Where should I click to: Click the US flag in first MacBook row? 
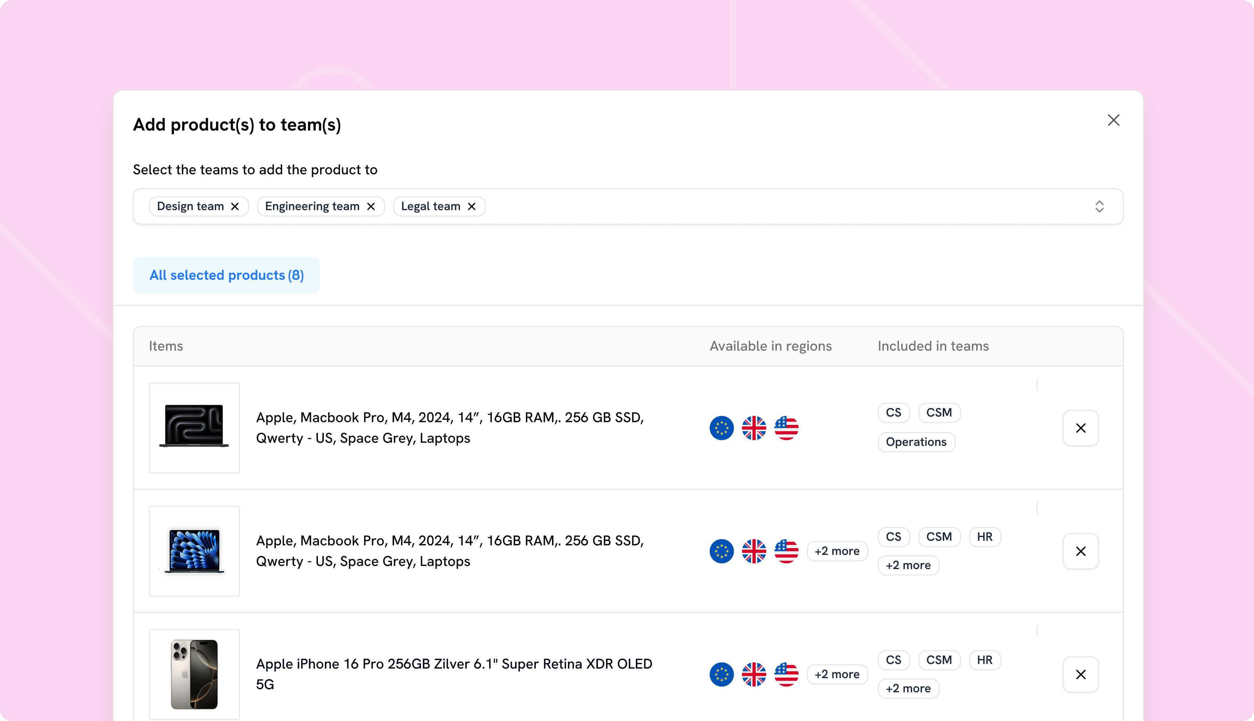pyautogui.click(x=786, y=428)
